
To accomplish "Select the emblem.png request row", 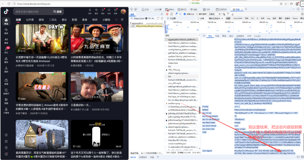I will [x=181, y=103].
